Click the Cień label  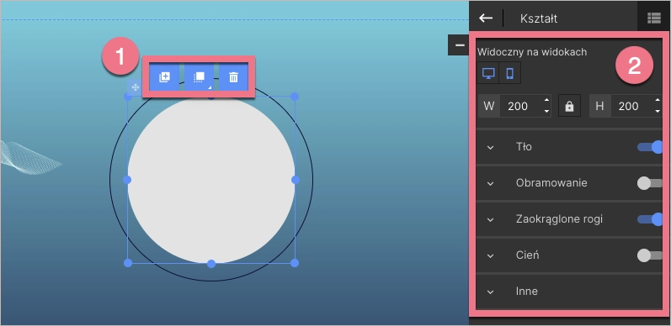click(528, 255)
